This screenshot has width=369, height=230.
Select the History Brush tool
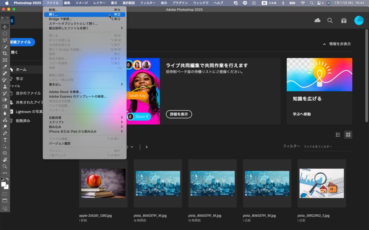coord(5,93)
